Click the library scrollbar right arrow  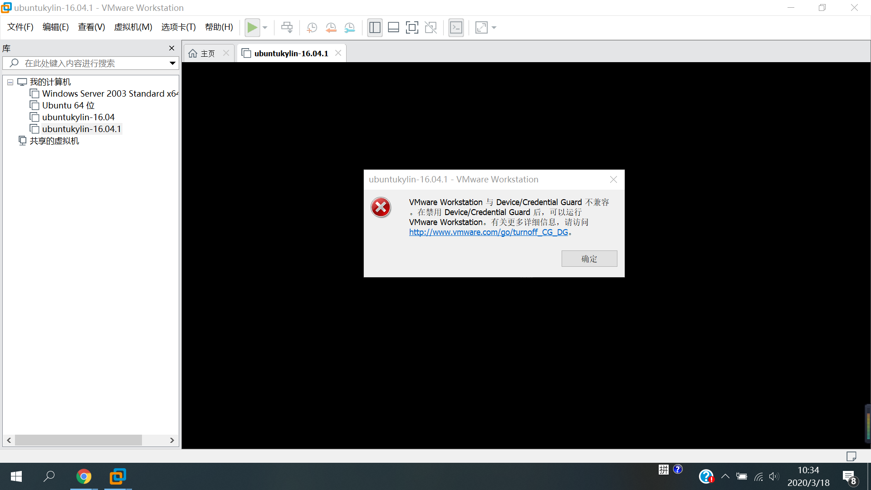point(172,440)
